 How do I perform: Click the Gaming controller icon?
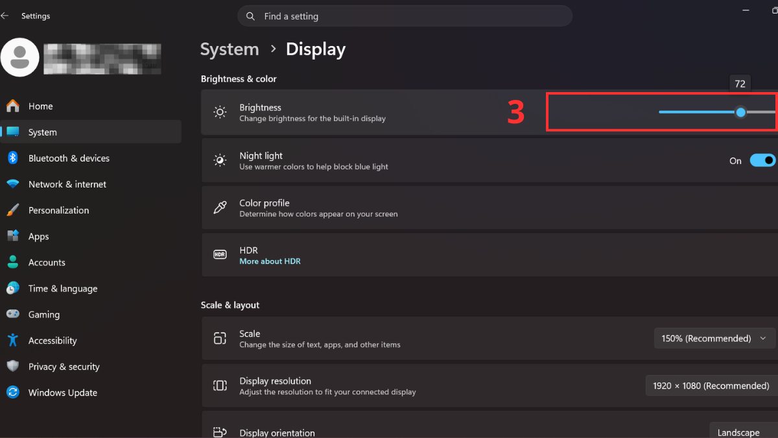pos(13,314)
